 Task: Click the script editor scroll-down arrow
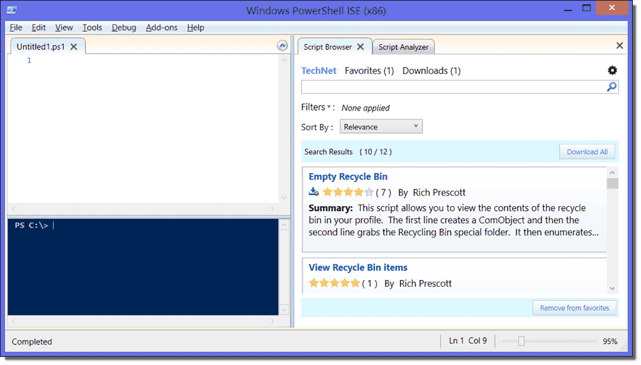tap(284, 197)
